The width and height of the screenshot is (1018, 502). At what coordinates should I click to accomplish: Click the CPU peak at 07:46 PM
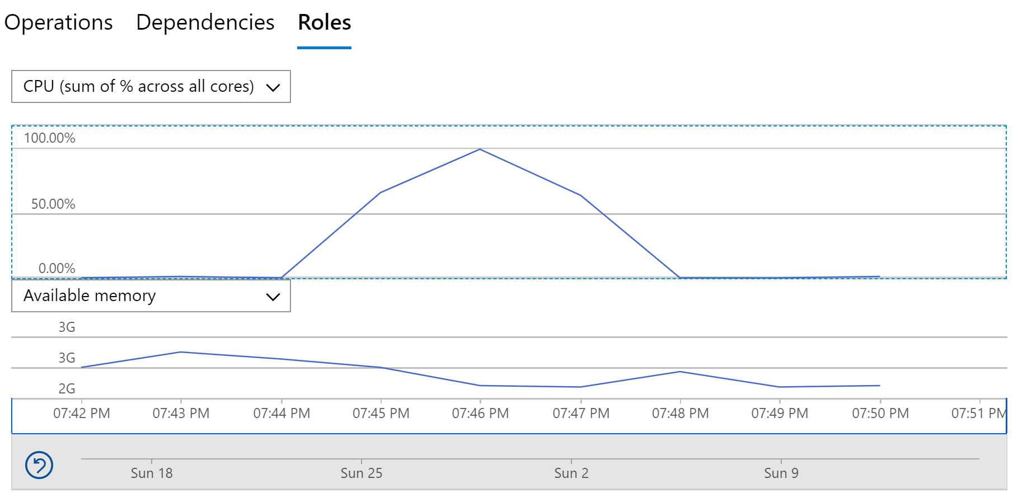point(480,149)
